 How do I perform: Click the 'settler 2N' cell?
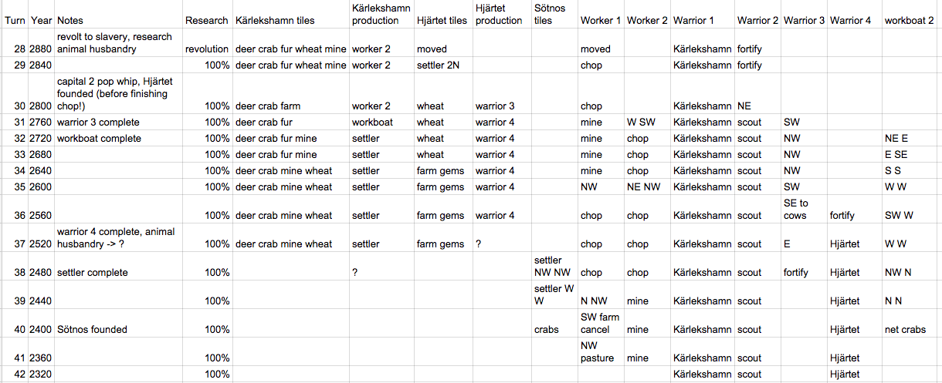[x=444, y=65]
